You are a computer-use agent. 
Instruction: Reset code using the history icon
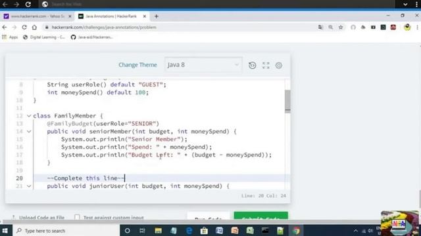click(252, 66)
